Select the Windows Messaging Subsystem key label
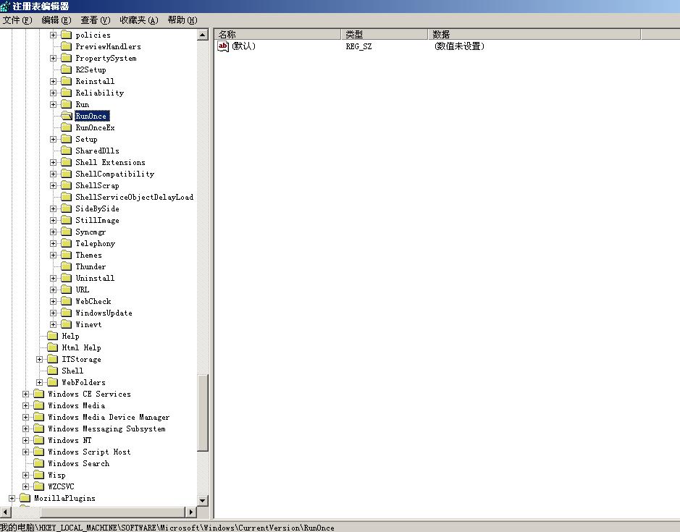Screen dimensions: 680x532 tap(106, 428)
